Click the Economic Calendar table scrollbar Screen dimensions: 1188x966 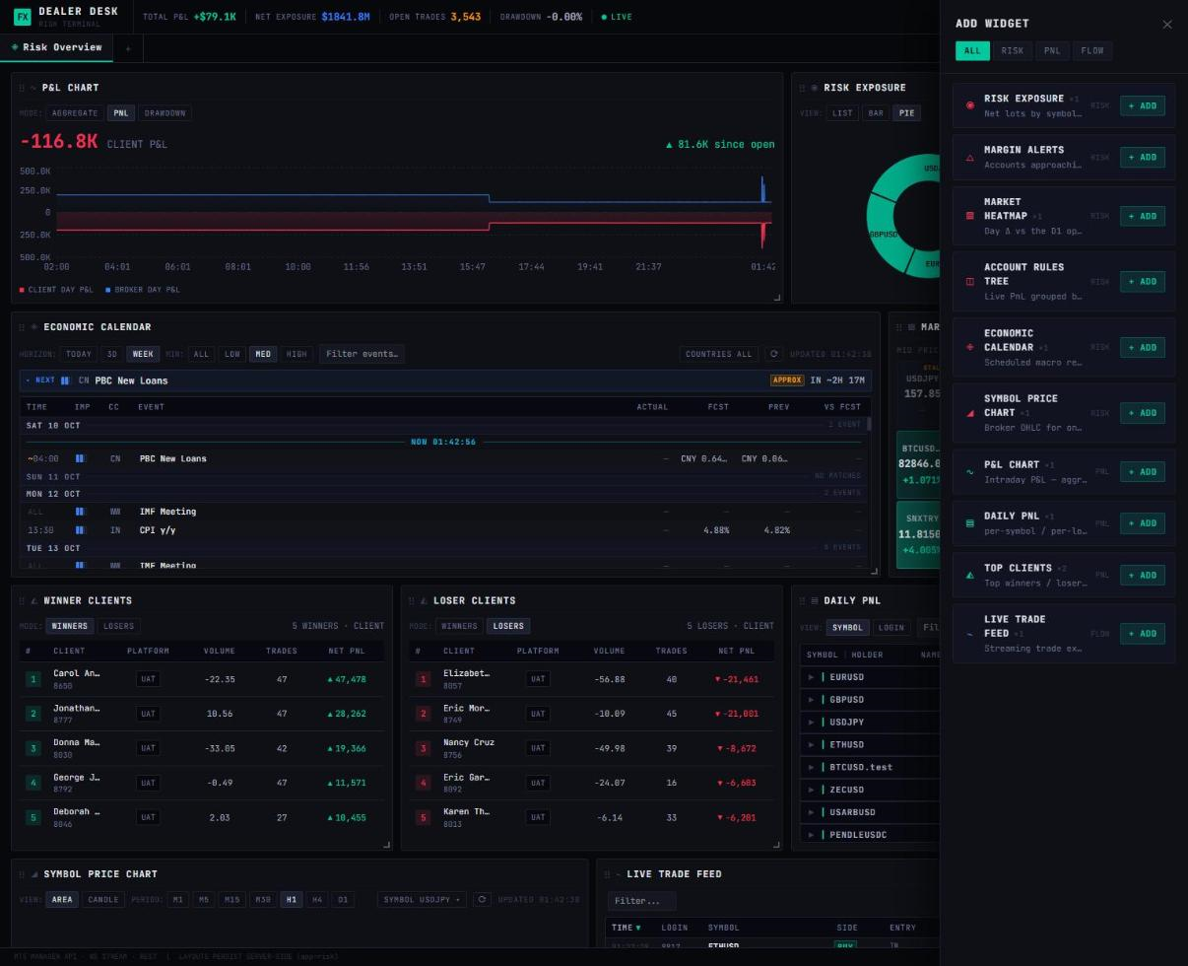click(869, 424)
